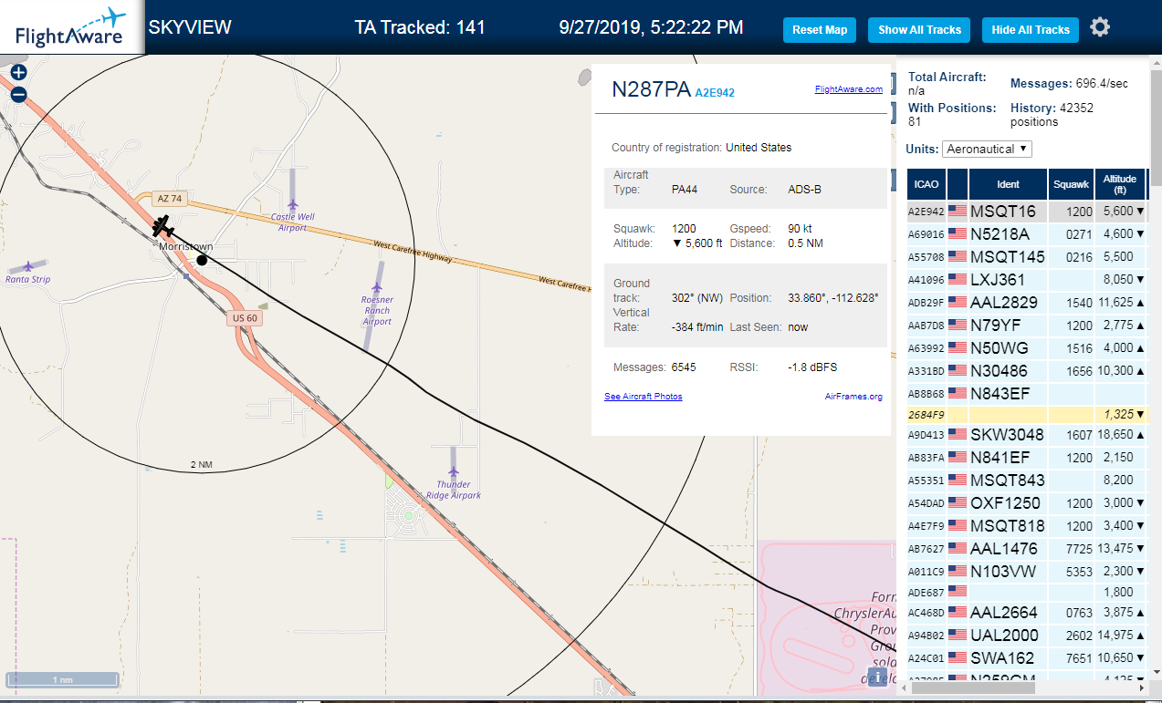Click the AZ 74 highway shield
This screenshot has width=1162, height=703.
pos(170,199)
